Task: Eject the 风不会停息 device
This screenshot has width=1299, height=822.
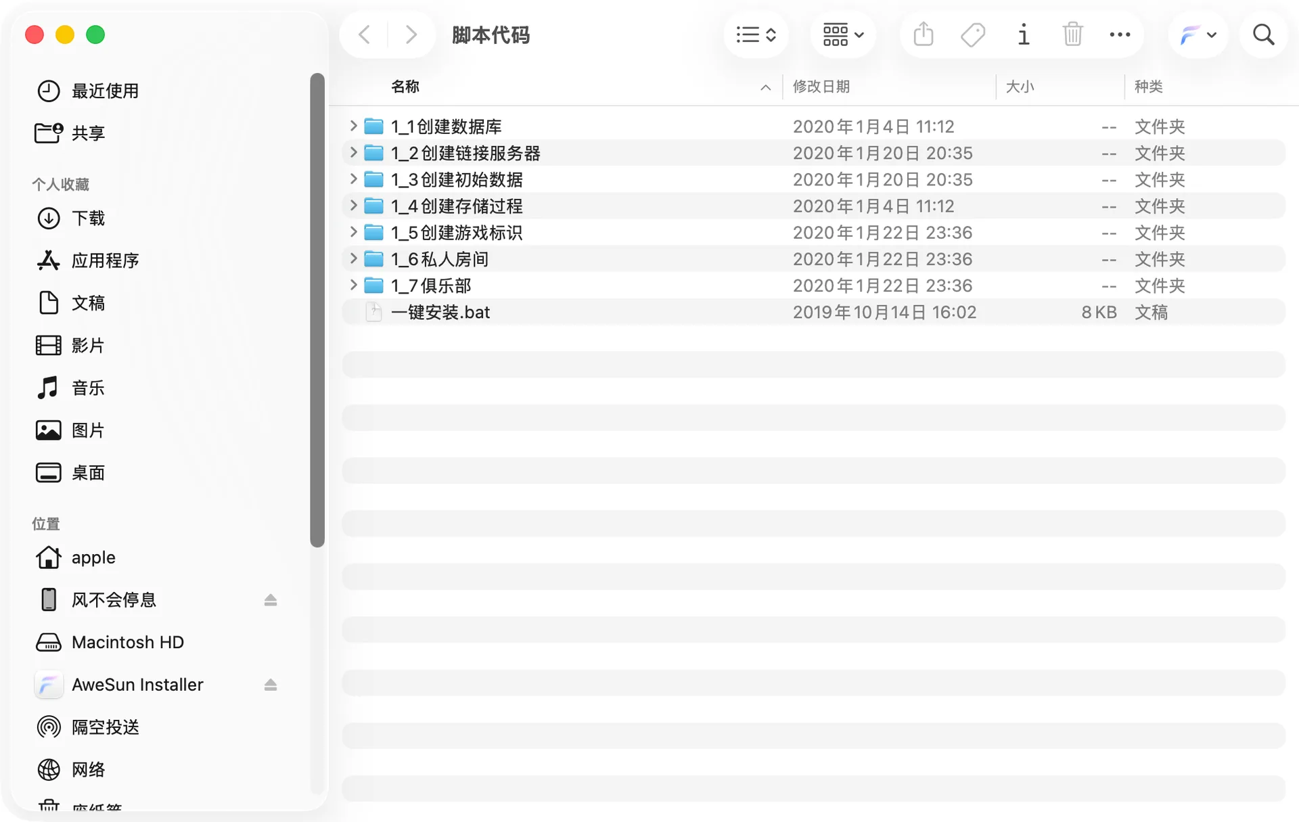Action: pos(271,600)
